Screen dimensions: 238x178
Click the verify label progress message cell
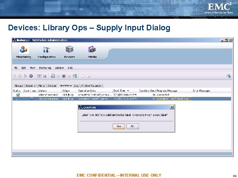click(174, 99)
